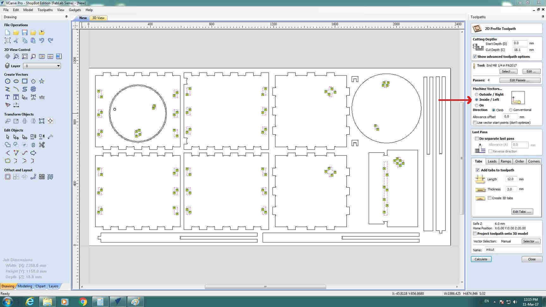Screen dimensions: 546x307
Task: Open the Corners tab
Action: [x=534, y=161]
